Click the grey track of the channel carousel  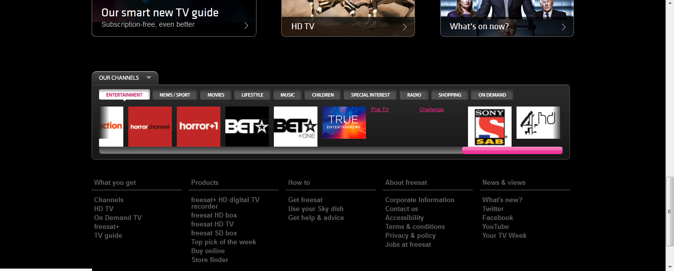(x=280, y=151)
